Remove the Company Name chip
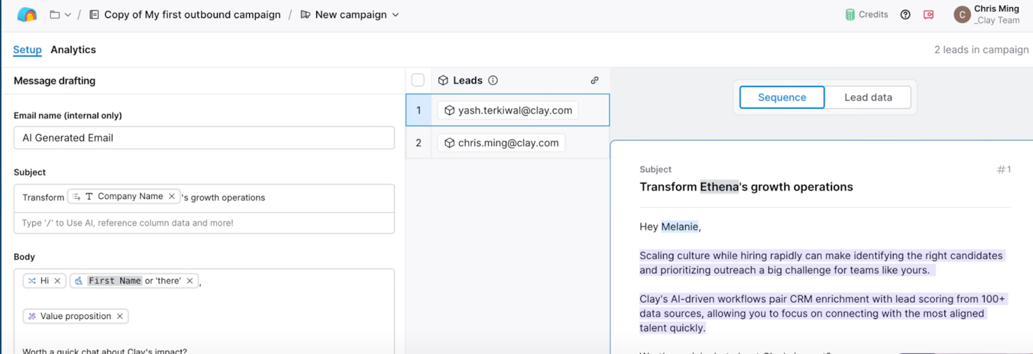Image resolution: width=1033 pixels, height=354 pixels. coord(172,196)
